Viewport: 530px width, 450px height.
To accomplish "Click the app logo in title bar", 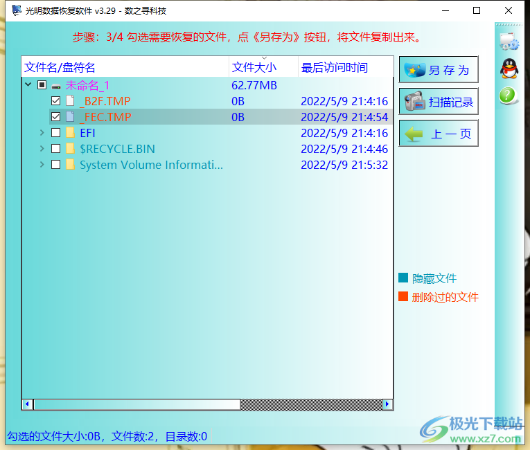I will point(17,10).
